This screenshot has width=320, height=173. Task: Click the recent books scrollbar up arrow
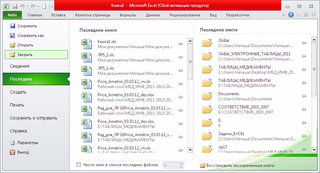pos(190,41)
